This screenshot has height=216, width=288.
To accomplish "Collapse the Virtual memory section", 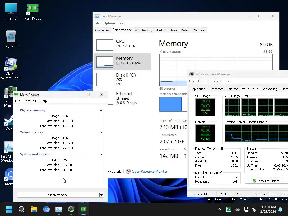I will (101, 132).
